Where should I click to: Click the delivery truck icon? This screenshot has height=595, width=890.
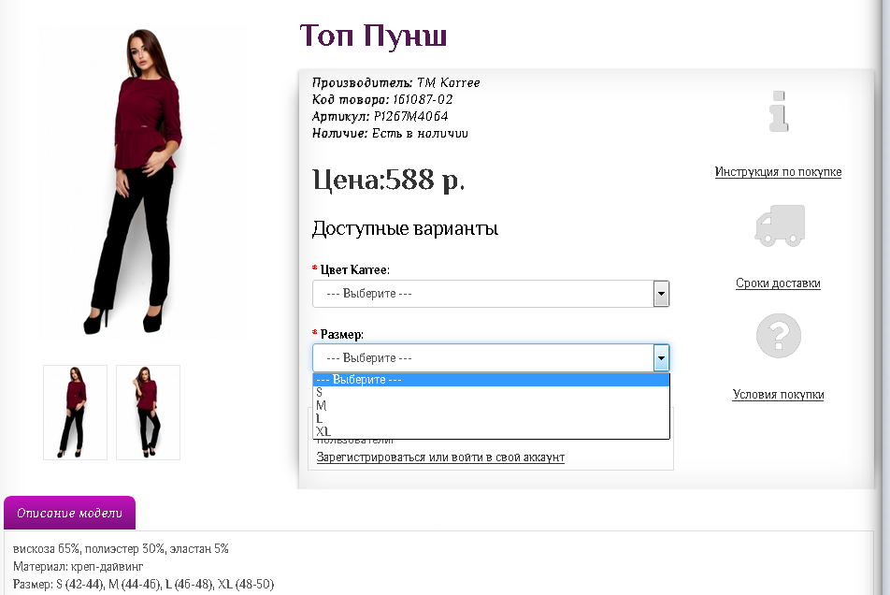(780, 225)
